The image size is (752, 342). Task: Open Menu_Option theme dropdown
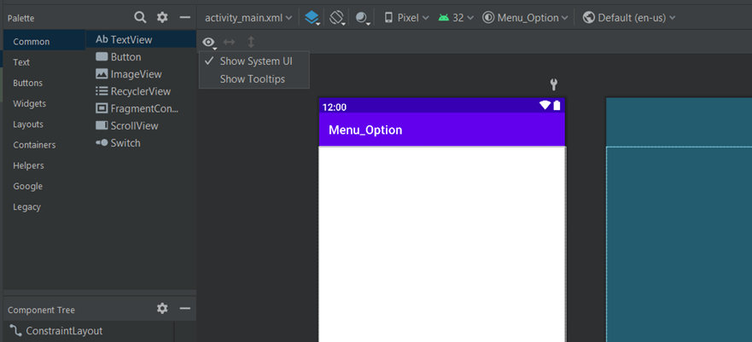pos(526,18)
